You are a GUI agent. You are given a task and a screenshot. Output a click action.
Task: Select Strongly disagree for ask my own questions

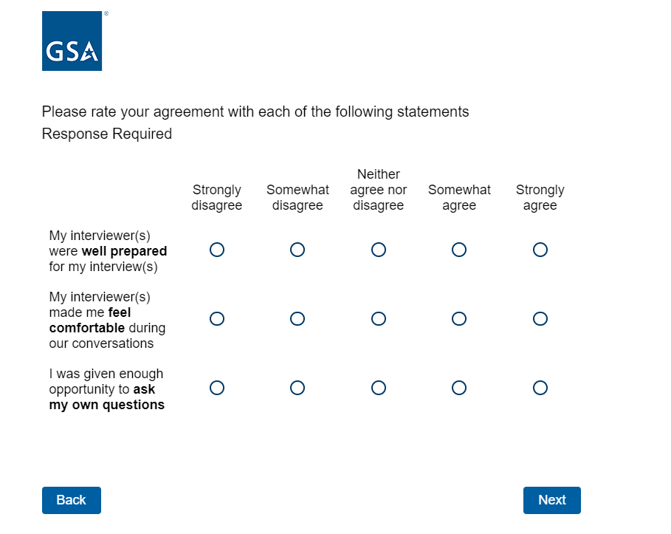pos(217,388)
